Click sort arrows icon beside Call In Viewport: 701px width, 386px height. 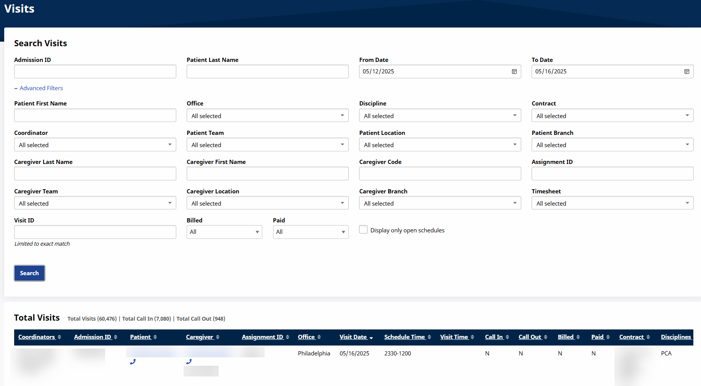click(x=507, y=337)
